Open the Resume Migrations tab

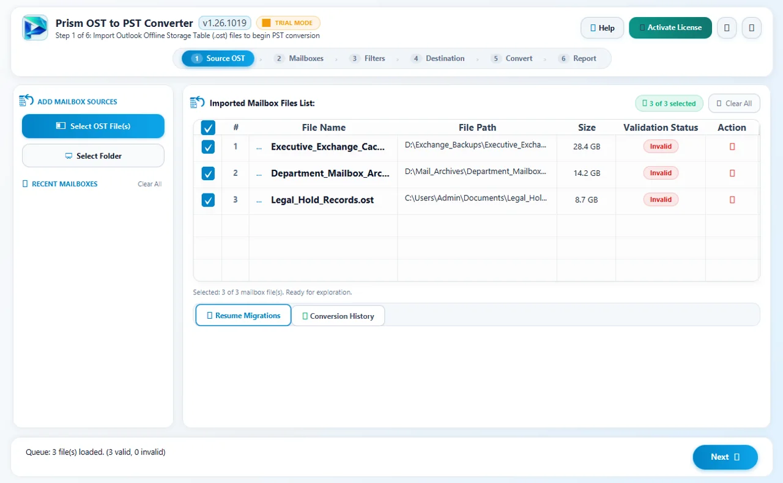coord(243,316)
